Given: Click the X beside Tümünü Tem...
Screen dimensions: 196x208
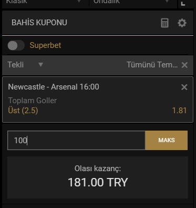Looking at the screenshot, I should [184, 65].
